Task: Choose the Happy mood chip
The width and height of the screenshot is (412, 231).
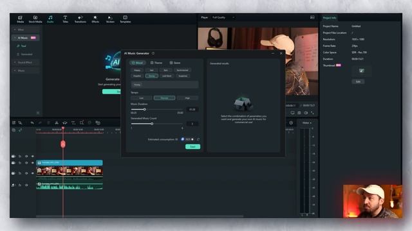Action: coord(137,70)
